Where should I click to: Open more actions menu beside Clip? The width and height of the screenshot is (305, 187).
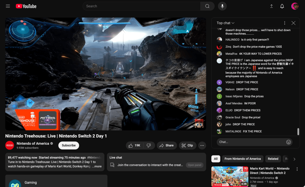tap(202, 145)
